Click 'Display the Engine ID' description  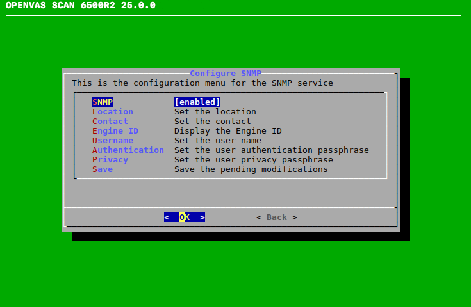227,131
